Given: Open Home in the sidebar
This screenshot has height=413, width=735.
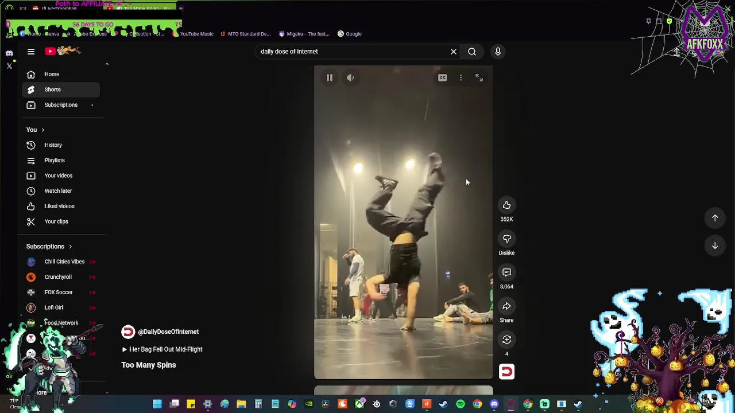Looking at the screenshot, I should click(61, 74).
